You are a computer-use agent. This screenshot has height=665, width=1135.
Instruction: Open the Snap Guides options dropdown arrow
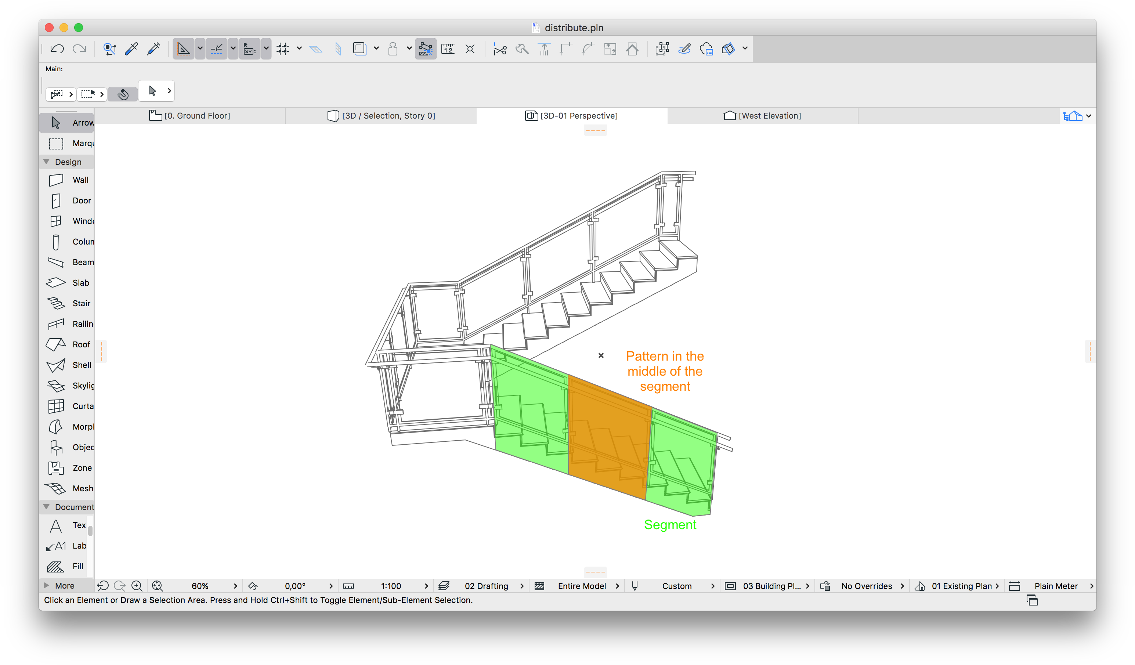click(x=233, y=49)
